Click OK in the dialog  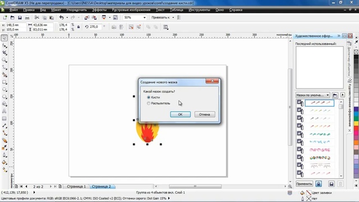click(x=180, y=114)
